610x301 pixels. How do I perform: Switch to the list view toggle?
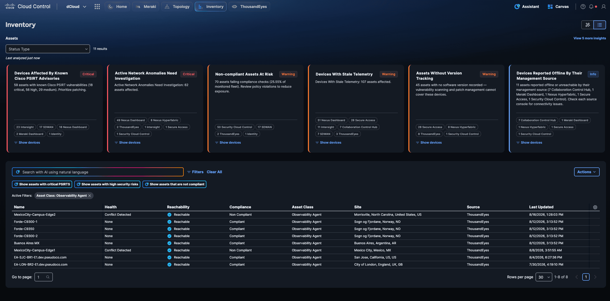(600, 25)
